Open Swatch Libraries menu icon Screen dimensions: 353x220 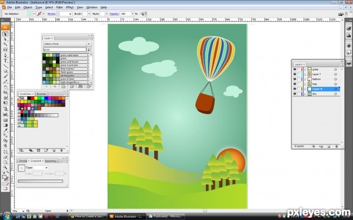pyautogui.click(x=21, y=150)
